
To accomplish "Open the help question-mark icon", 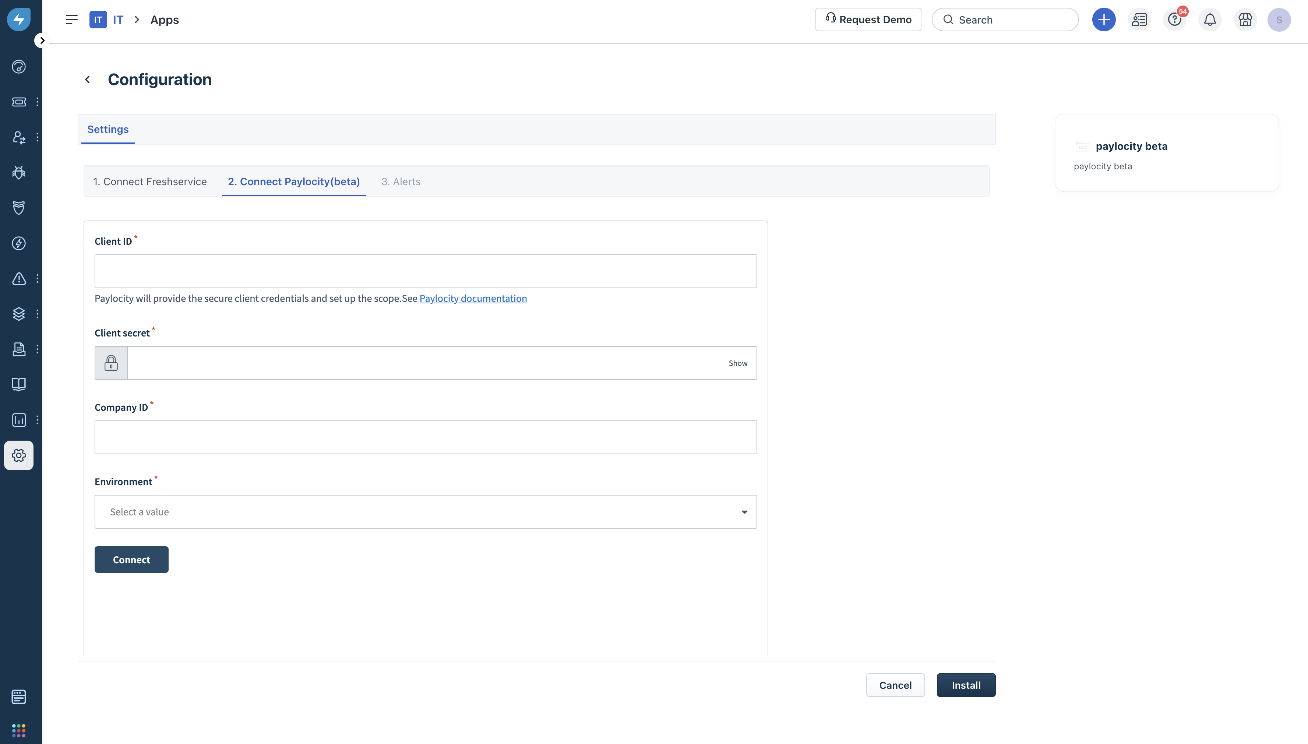I will point(1174,20).
